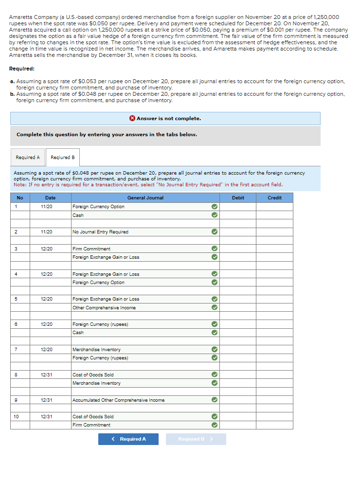Click credit cell for Firm Commitment entry 10
The height and width of the screenshot is (481, 360).
pyautogui.click(x=274, y=425)
